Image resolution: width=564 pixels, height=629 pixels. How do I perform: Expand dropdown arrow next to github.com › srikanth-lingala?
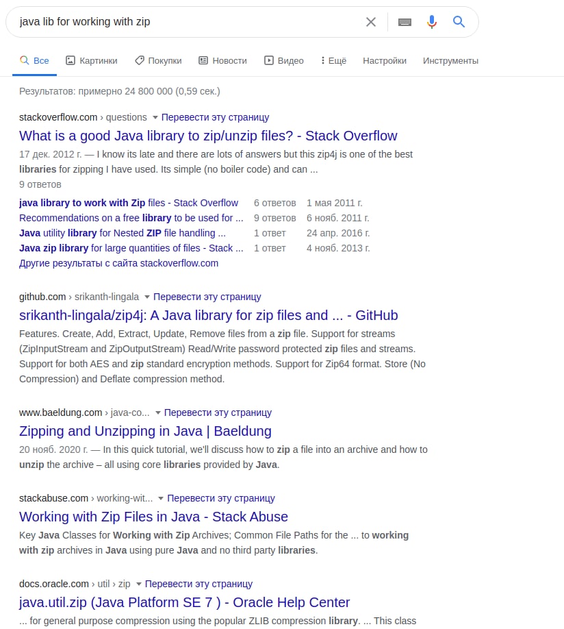coord(147,297)
